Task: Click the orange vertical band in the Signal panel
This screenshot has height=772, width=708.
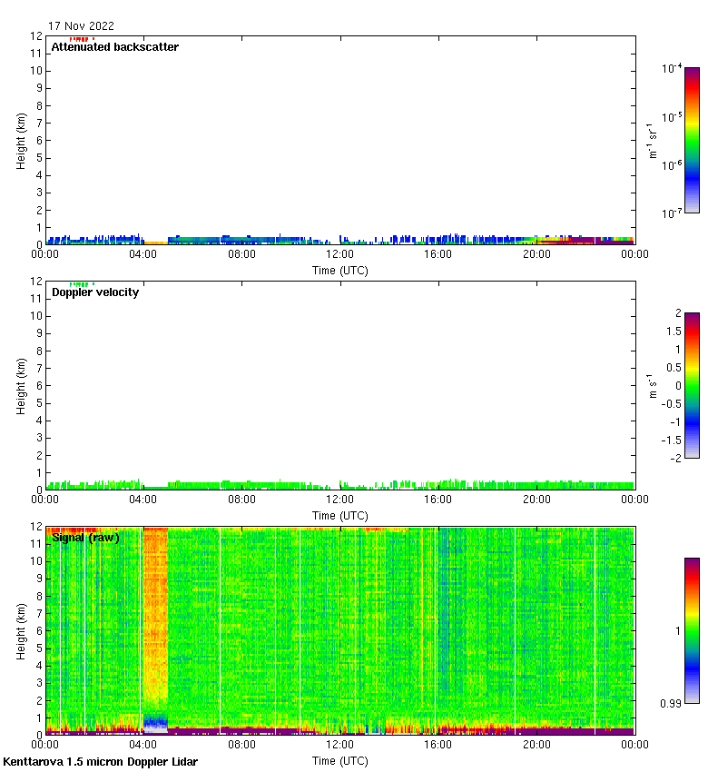Action: coord(155,618)
